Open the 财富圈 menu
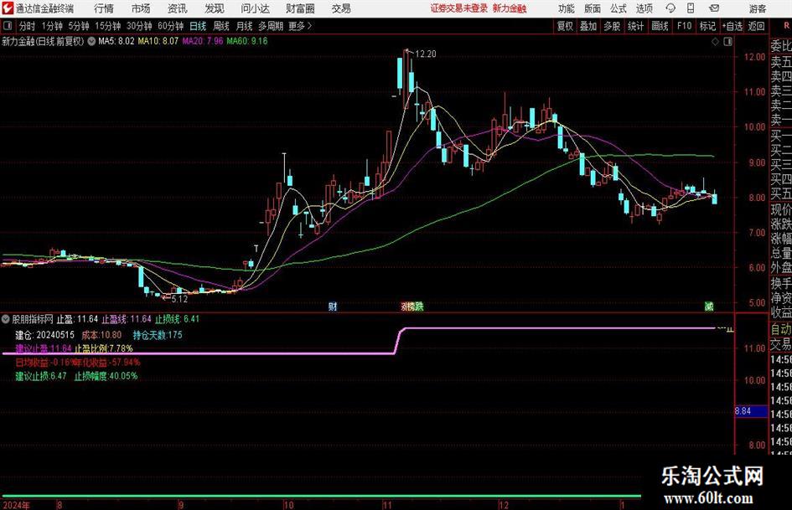This screenshot has width=792, height=510. [301, 8]
